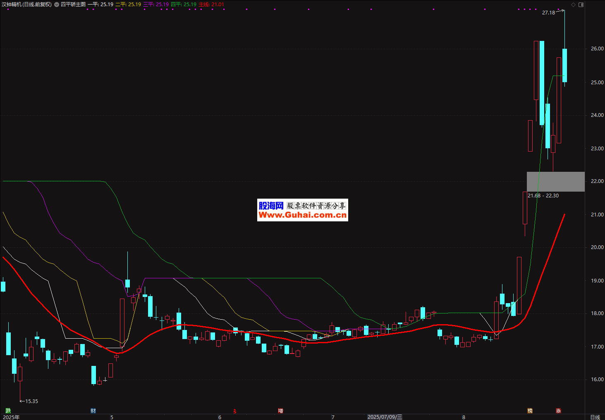The image size is (605, 420).
Task: Click the stock title 汉钟精机(日线.前复权)
Action: coord(26,5)
